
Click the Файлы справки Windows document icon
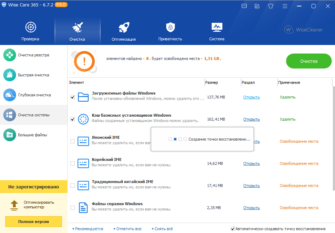(x=83, y=208)
